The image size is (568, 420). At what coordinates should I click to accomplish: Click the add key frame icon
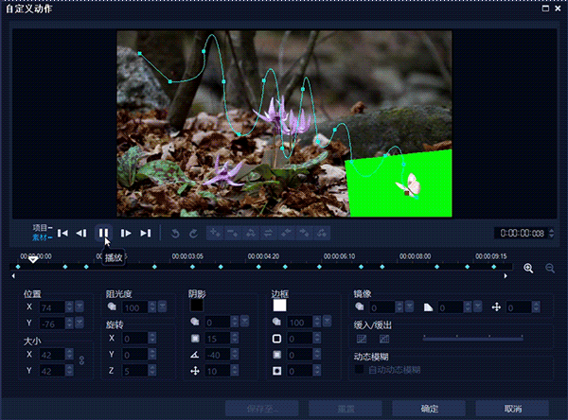point(215,233)
